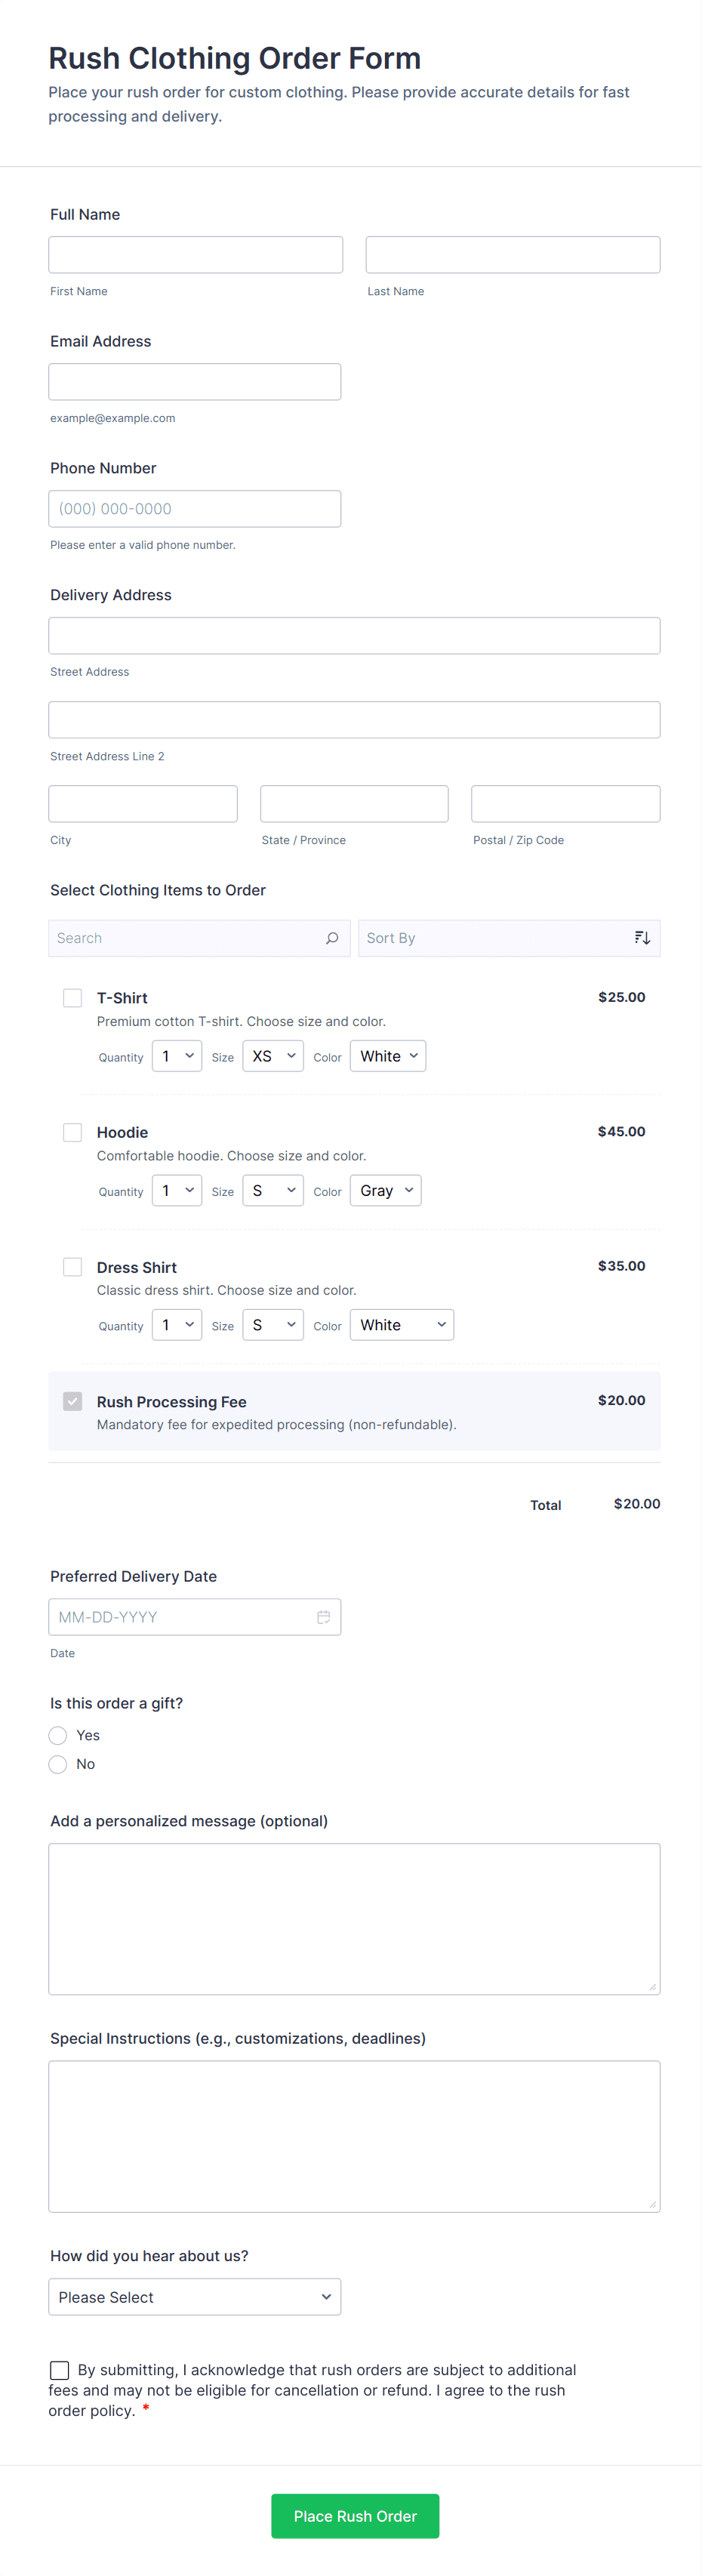Click the Special Instructions text area

pos(354,2136)
